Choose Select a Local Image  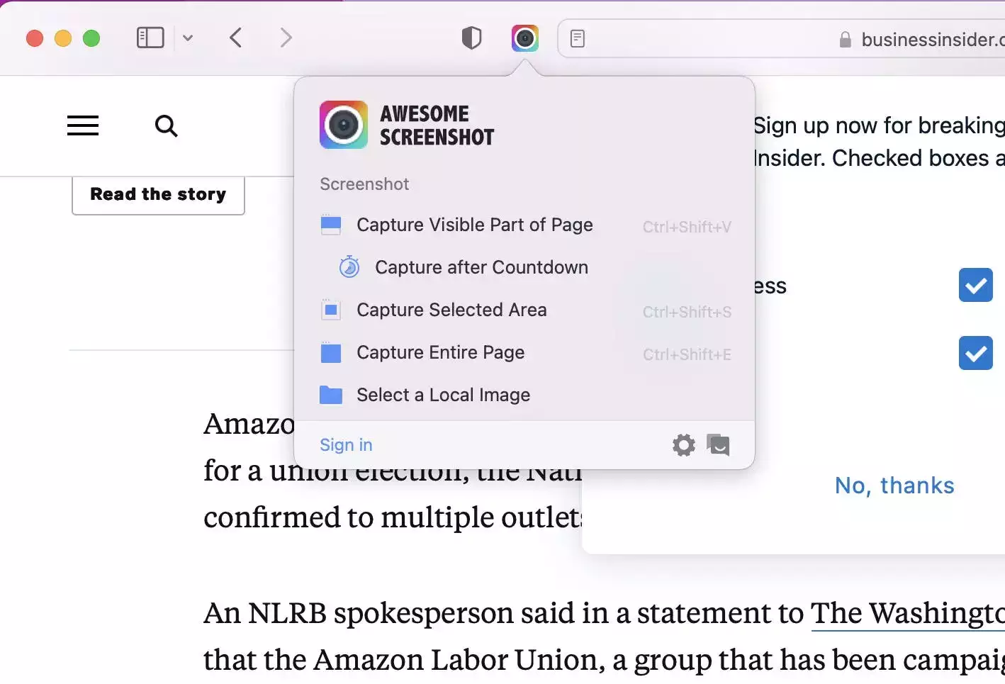pyautogui.click(x=525, y=395)
